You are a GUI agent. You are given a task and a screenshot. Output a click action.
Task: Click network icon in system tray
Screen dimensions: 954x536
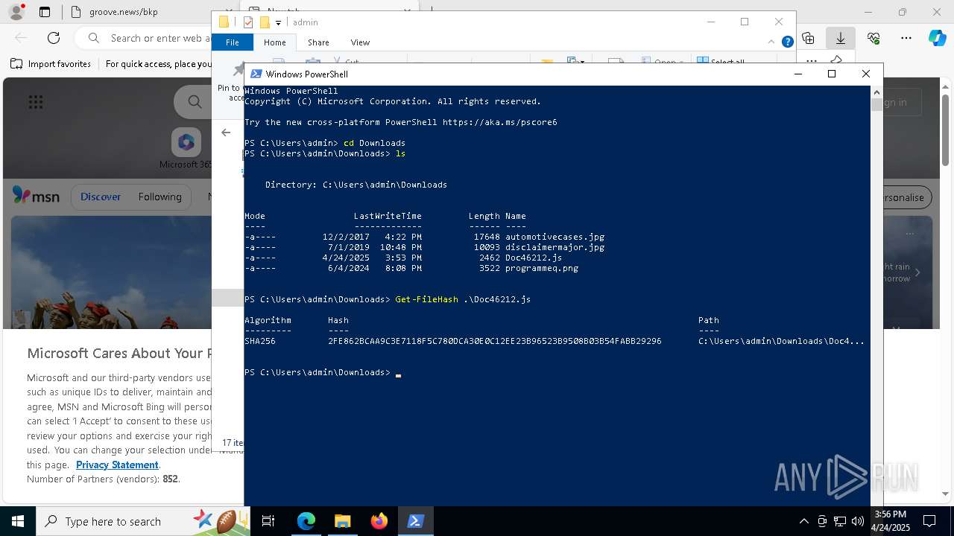(840, 521)
